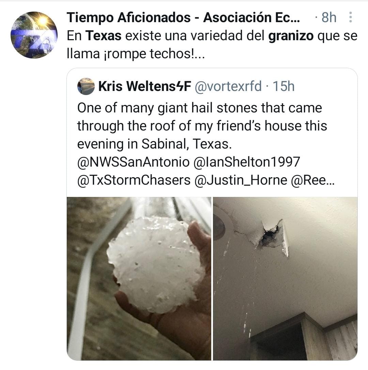
Task: Open Kris Weltens small profile avatar
Action: 86,86
